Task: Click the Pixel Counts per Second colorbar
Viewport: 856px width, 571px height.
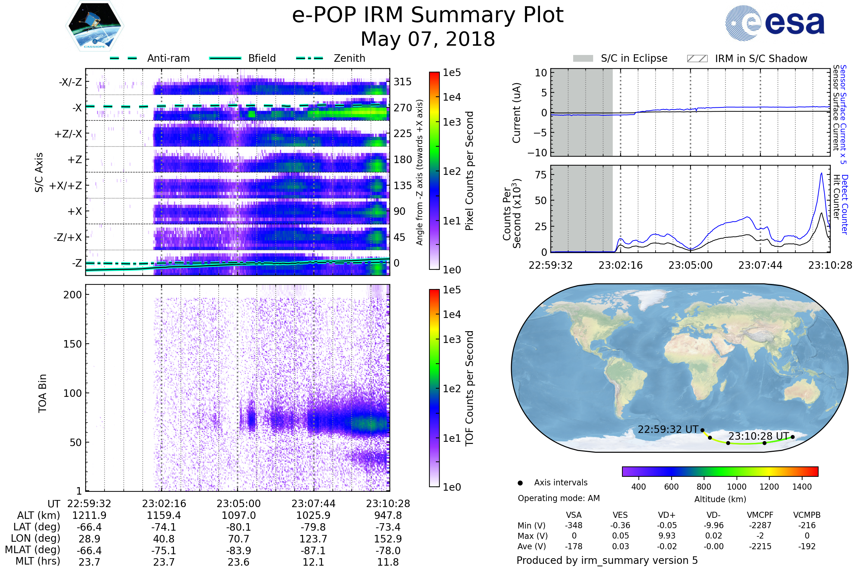Action: (434, 171)
